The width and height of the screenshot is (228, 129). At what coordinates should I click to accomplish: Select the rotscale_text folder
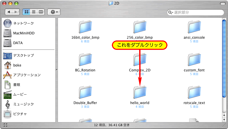coord(194,92)
